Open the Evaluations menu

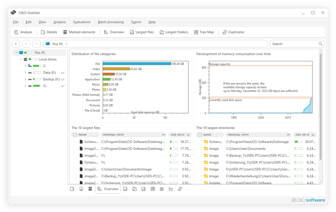(x=82, y=22)
